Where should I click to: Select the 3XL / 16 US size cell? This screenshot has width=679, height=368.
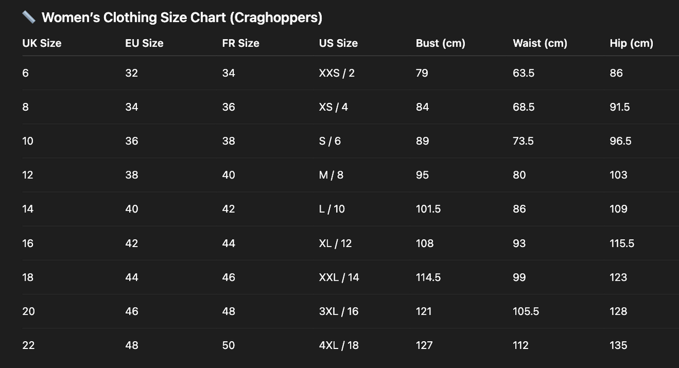point(338,312)
